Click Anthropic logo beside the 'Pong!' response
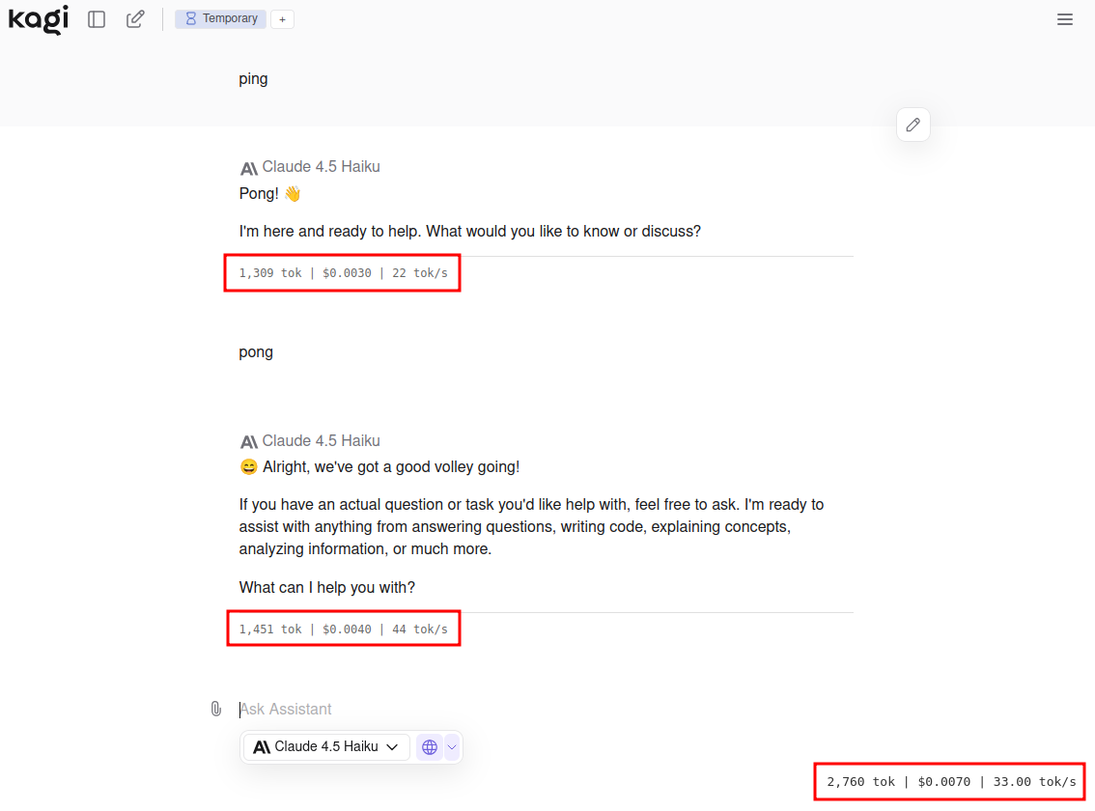Viewport: 1095px width, 811px height. pyautogui.click(x=249, y=168)
